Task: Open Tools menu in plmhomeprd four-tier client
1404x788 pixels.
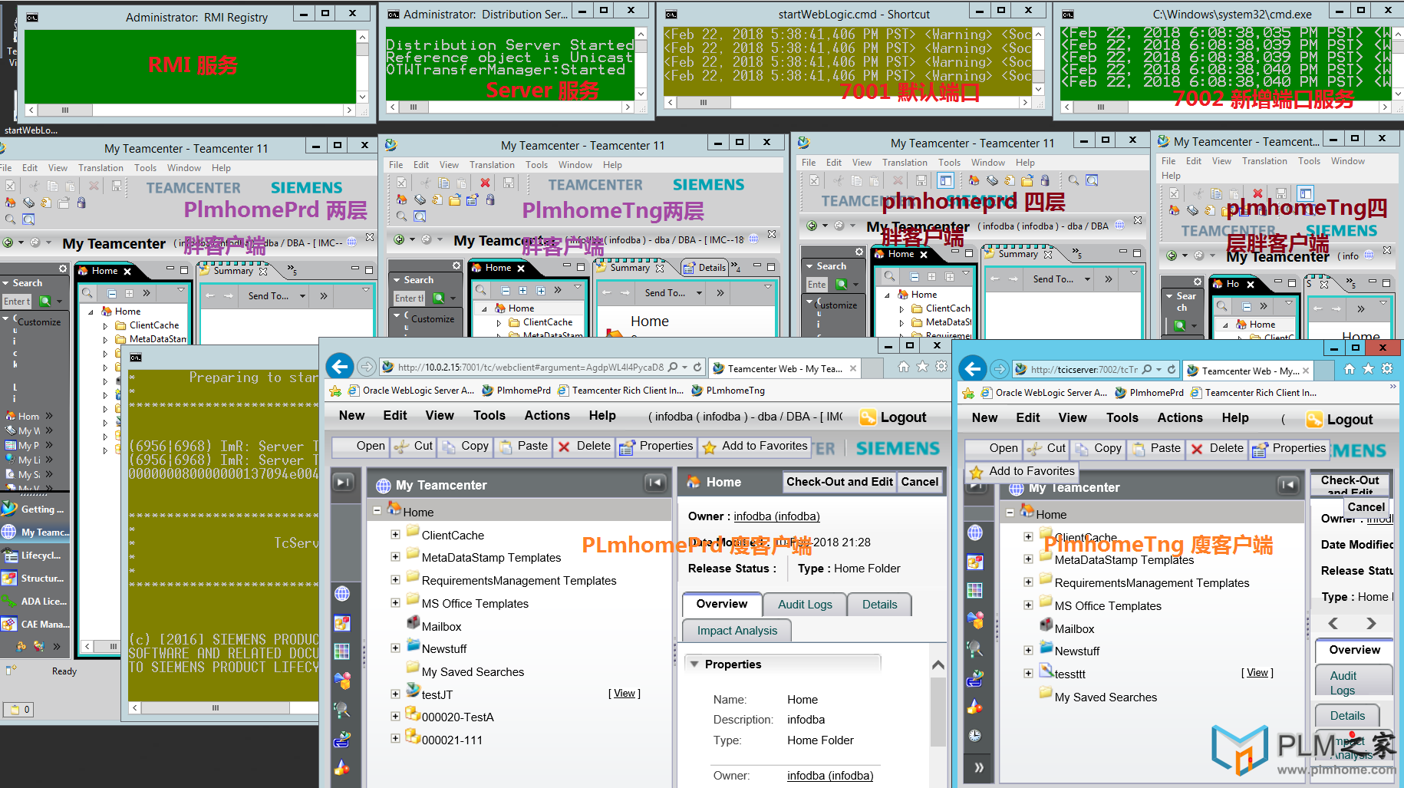Action: (949, 163)
